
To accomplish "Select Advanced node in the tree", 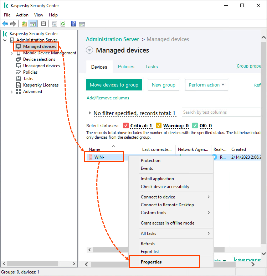I will (x=32, y=92).
